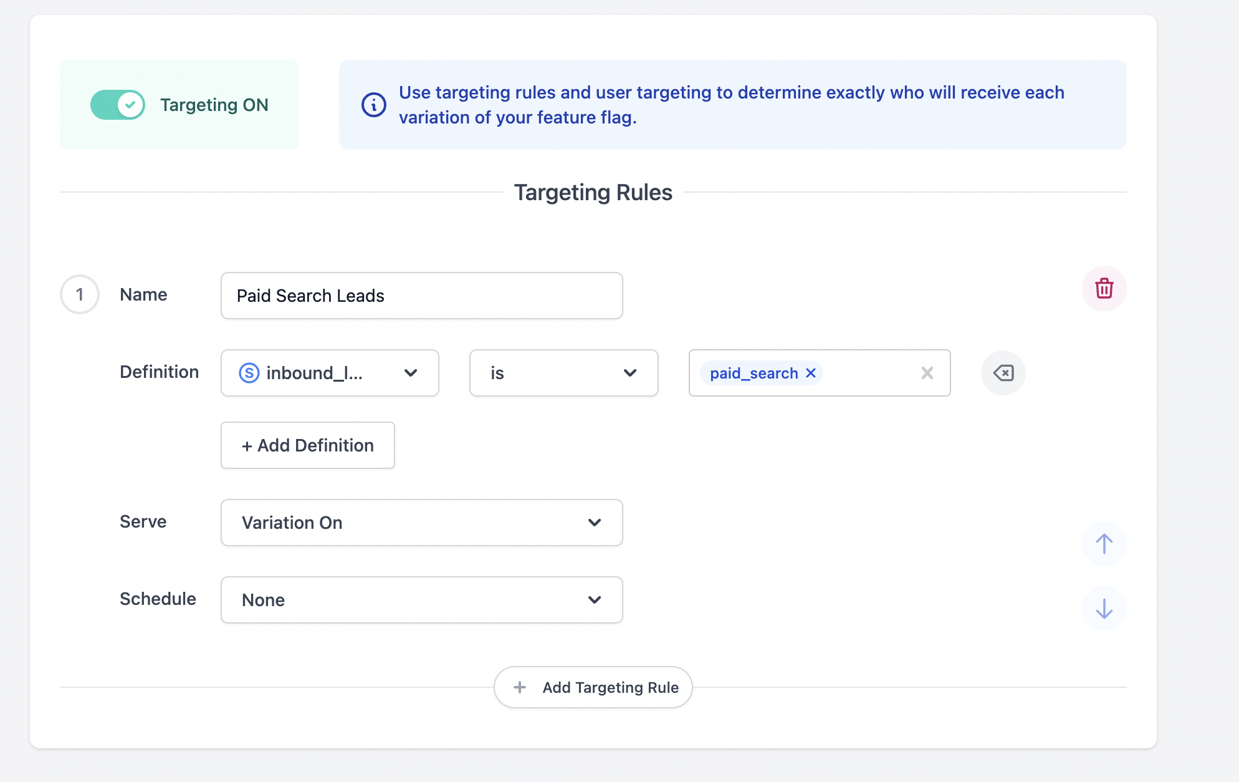Click the Add Definition button
This screenshot has width=1239, height=782.
pos(307,445)
